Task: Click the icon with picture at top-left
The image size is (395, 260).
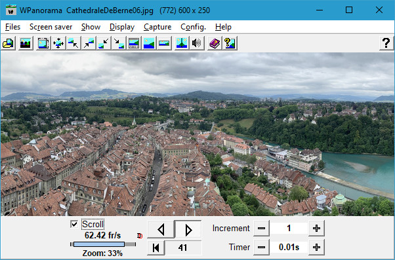Action: click(73, 43)
